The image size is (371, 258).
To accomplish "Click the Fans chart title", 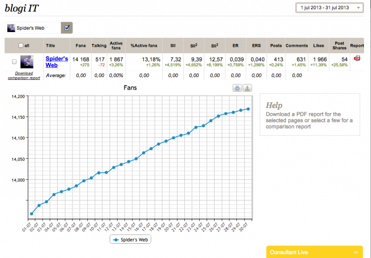I will [x=130, y=88].
